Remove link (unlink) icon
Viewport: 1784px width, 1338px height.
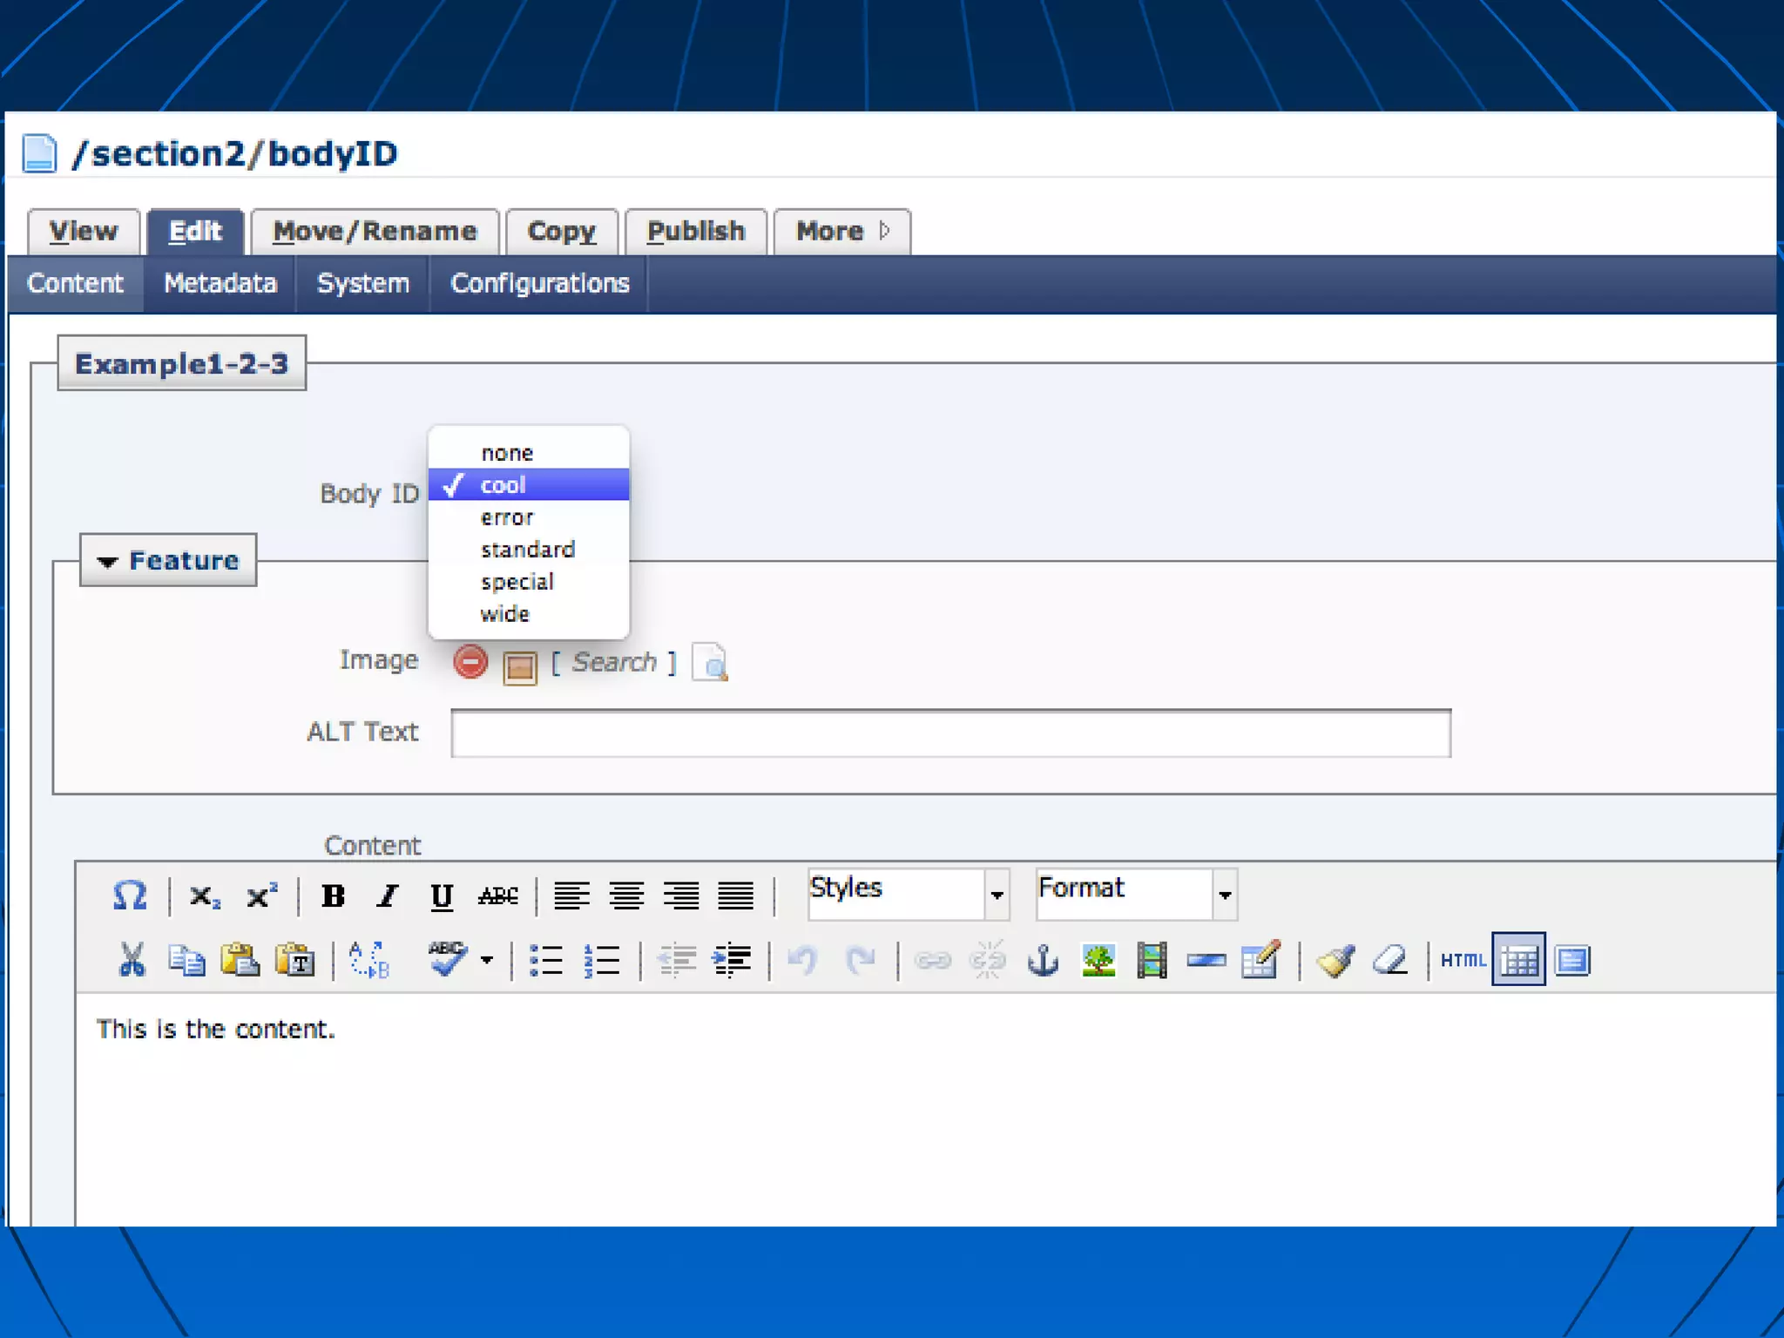[x=988, y=960]
